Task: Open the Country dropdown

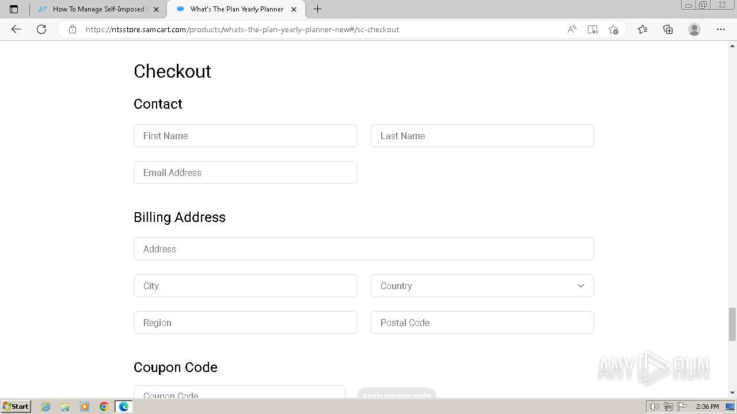Action: (483, 286)
